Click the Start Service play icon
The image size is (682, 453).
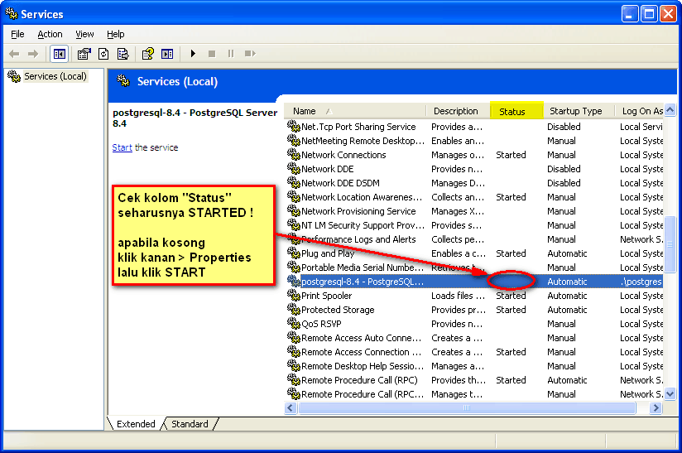click(193, 54)
